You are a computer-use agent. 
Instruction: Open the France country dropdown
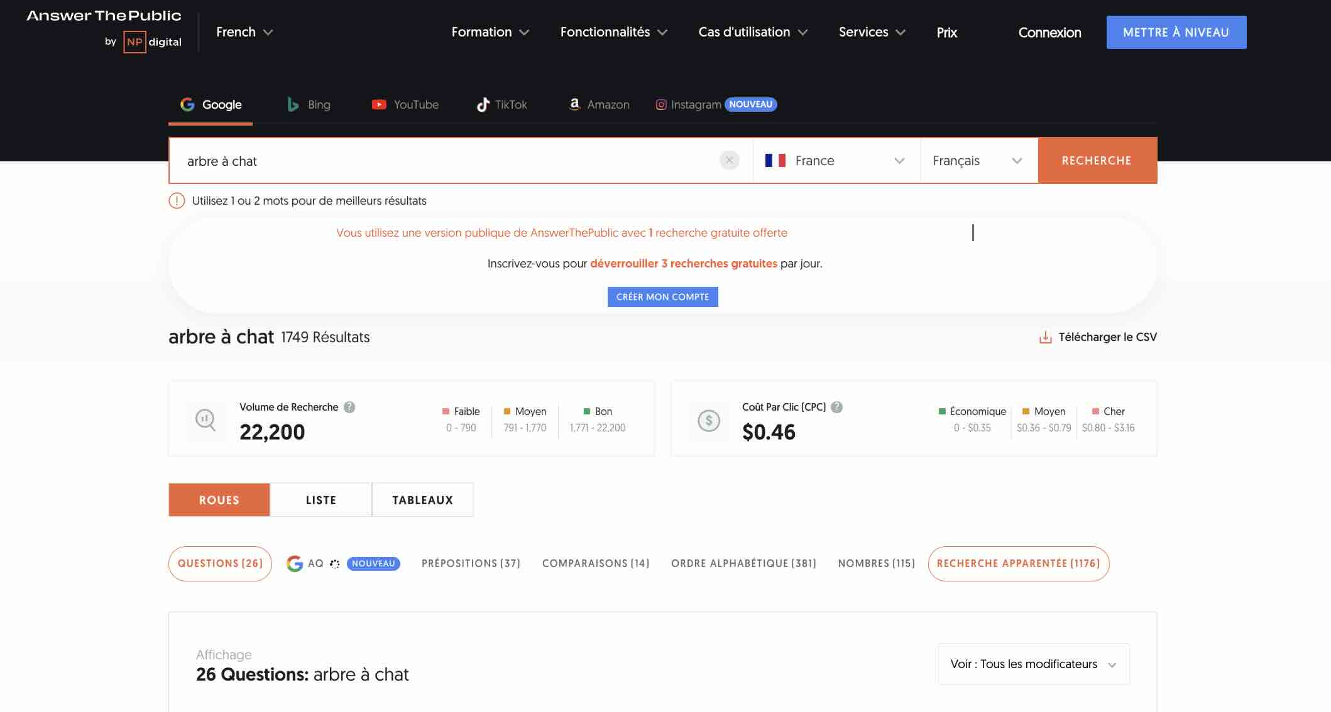(x=835, y=161)
